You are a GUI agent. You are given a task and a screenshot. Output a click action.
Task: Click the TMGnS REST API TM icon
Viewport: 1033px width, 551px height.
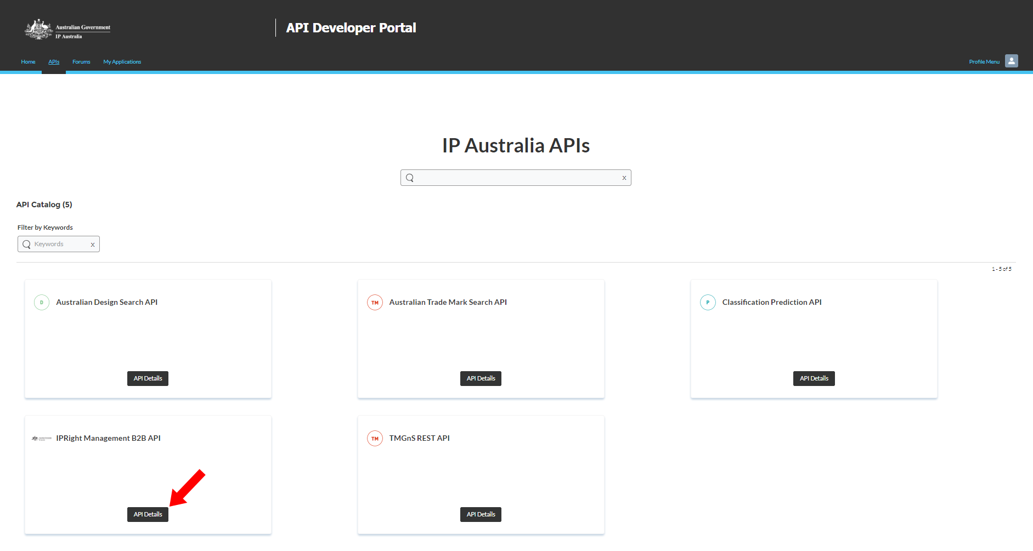pyautogui.click(x=375, y=439)
